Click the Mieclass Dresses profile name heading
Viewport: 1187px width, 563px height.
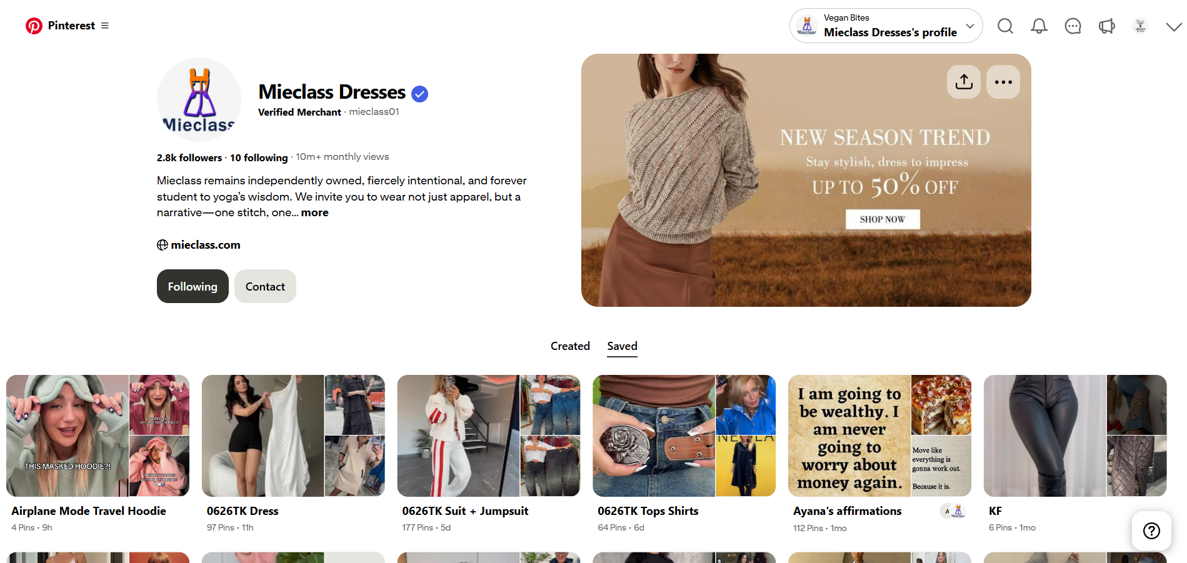(332, 92)
